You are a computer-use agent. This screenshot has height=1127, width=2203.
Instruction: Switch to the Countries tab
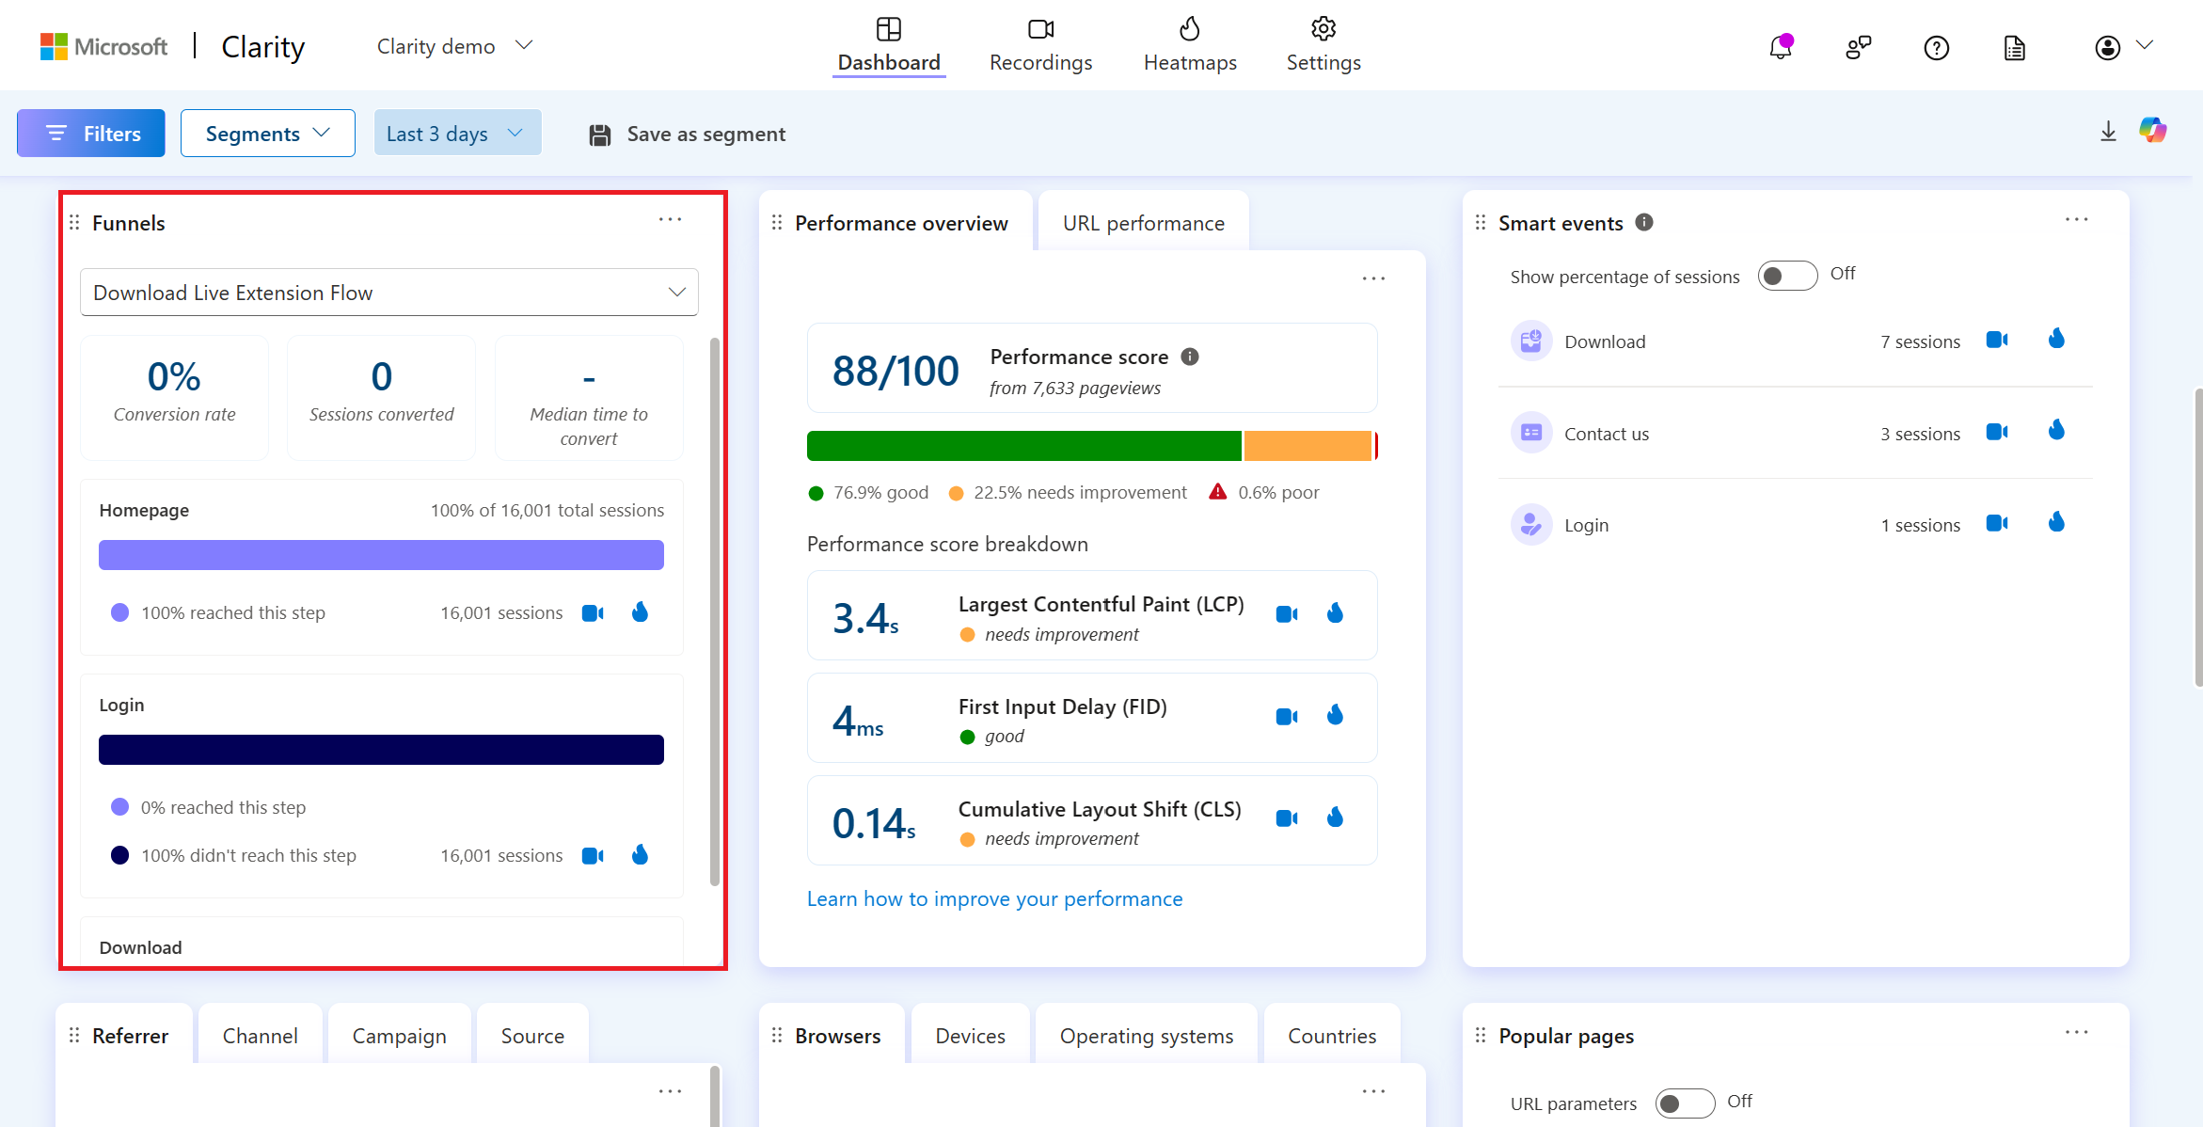pos(1331,1035)
